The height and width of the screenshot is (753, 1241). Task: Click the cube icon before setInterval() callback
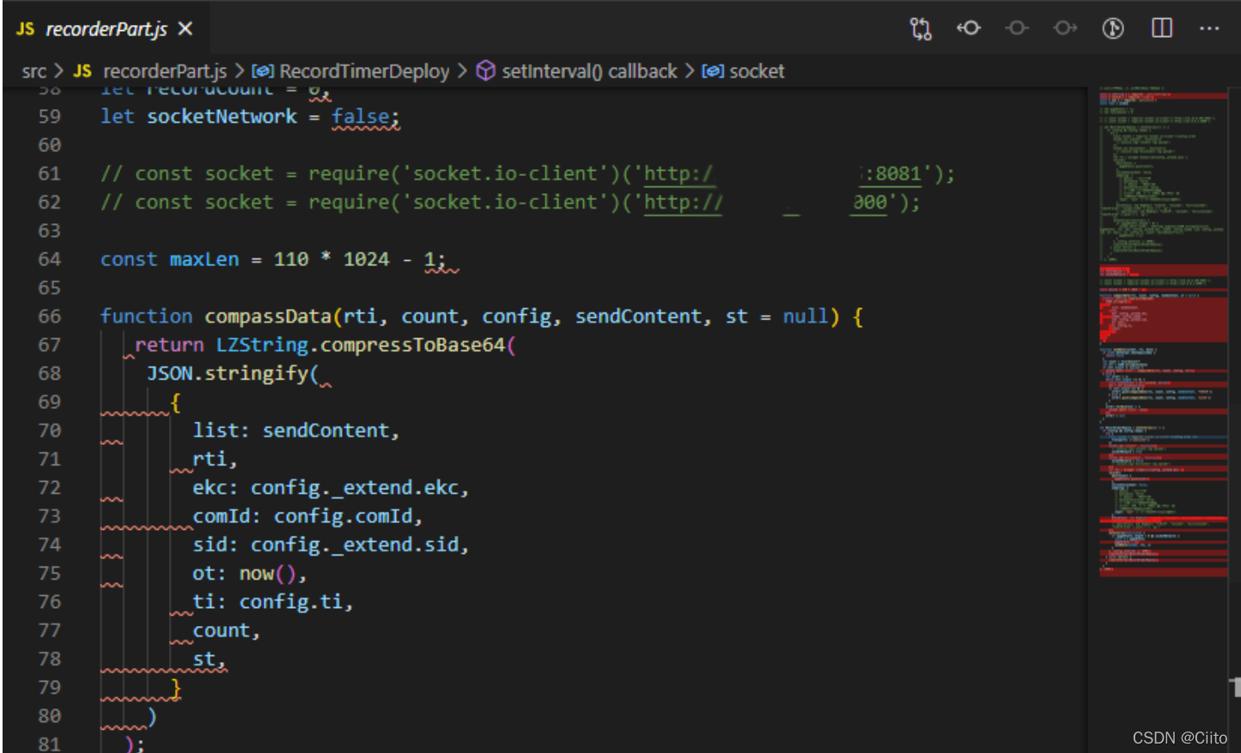pos(485,71)
